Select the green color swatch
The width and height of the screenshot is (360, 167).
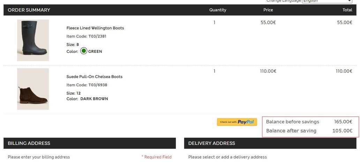[84, 51]
